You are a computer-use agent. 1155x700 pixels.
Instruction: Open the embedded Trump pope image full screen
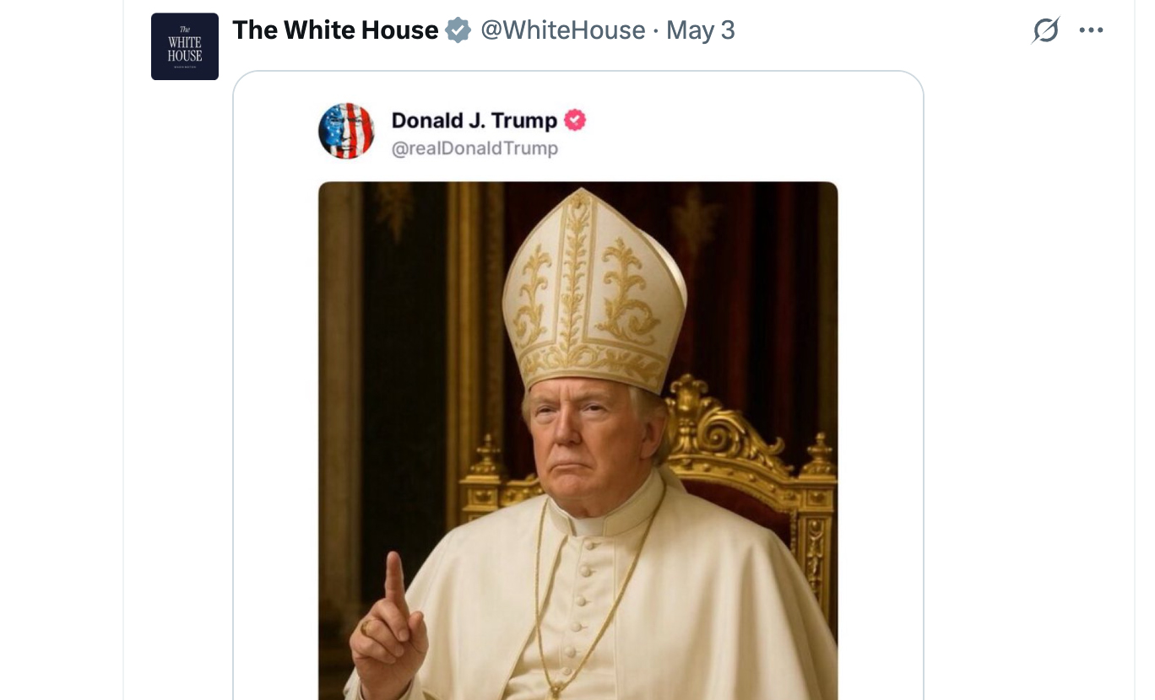(577, 439)
